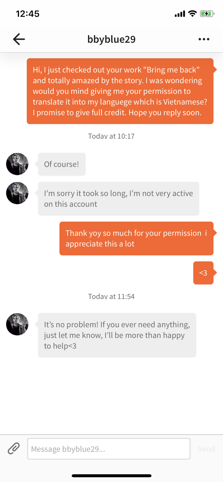Image resolution: width=223 pixels, height=482 pixels.
Task: Open bbyblue29 profile from header title
Action: point(111,39)
